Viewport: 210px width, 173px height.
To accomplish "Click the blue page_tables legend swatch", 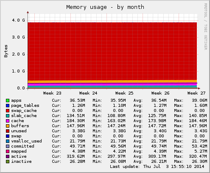I will tap(8, 106).
